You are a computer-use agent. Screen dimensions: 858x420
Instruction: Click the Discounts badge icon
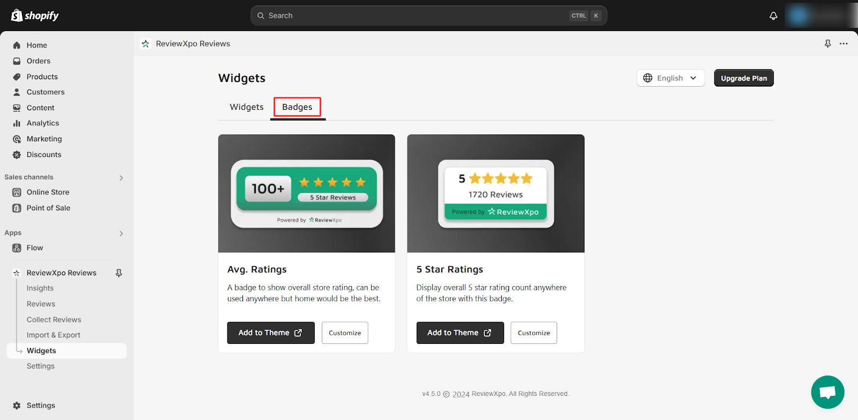(x=17, y=155)
